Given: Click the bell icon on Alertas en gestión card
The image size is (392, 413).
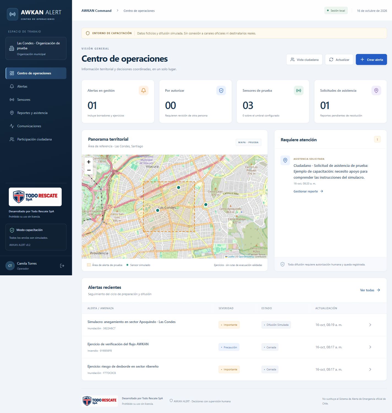Looking at the screenshot, I should [x=143, y=90].
